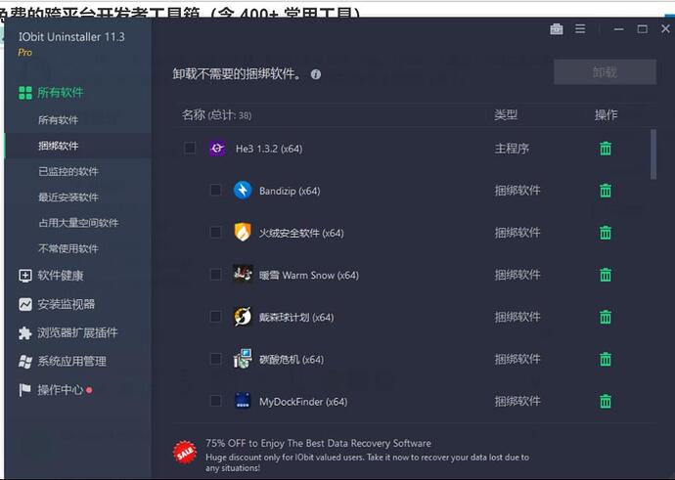
Task: Click trash icon for 碳酸危机
Action: click(606, 359)
